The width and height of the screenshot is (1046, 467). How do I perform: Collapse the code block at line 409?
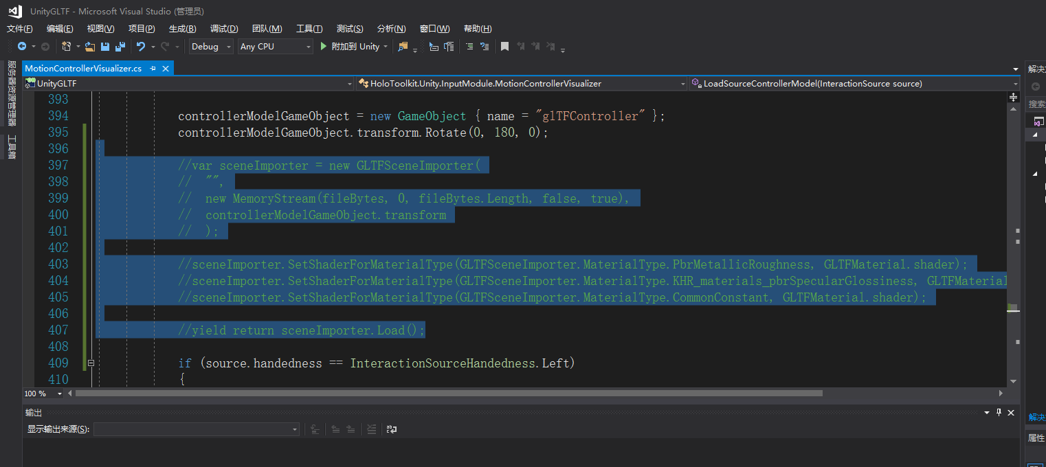coord(91,363)
